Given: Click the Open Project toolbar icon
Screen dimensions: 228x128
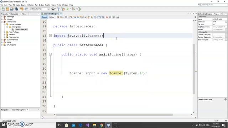Looking at the screenshot, I should [12, 9].
